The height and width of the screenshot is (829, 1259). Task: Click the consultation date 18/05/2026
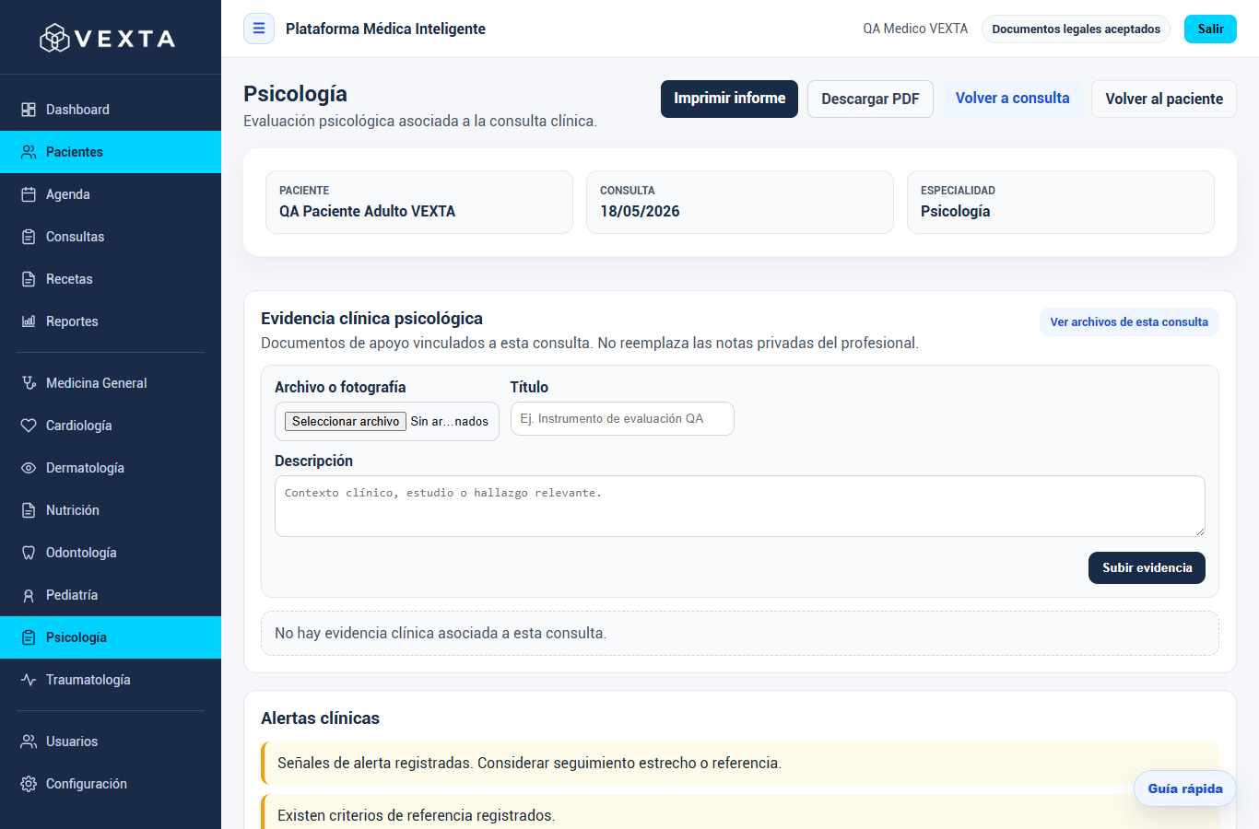tap(640, 211)
